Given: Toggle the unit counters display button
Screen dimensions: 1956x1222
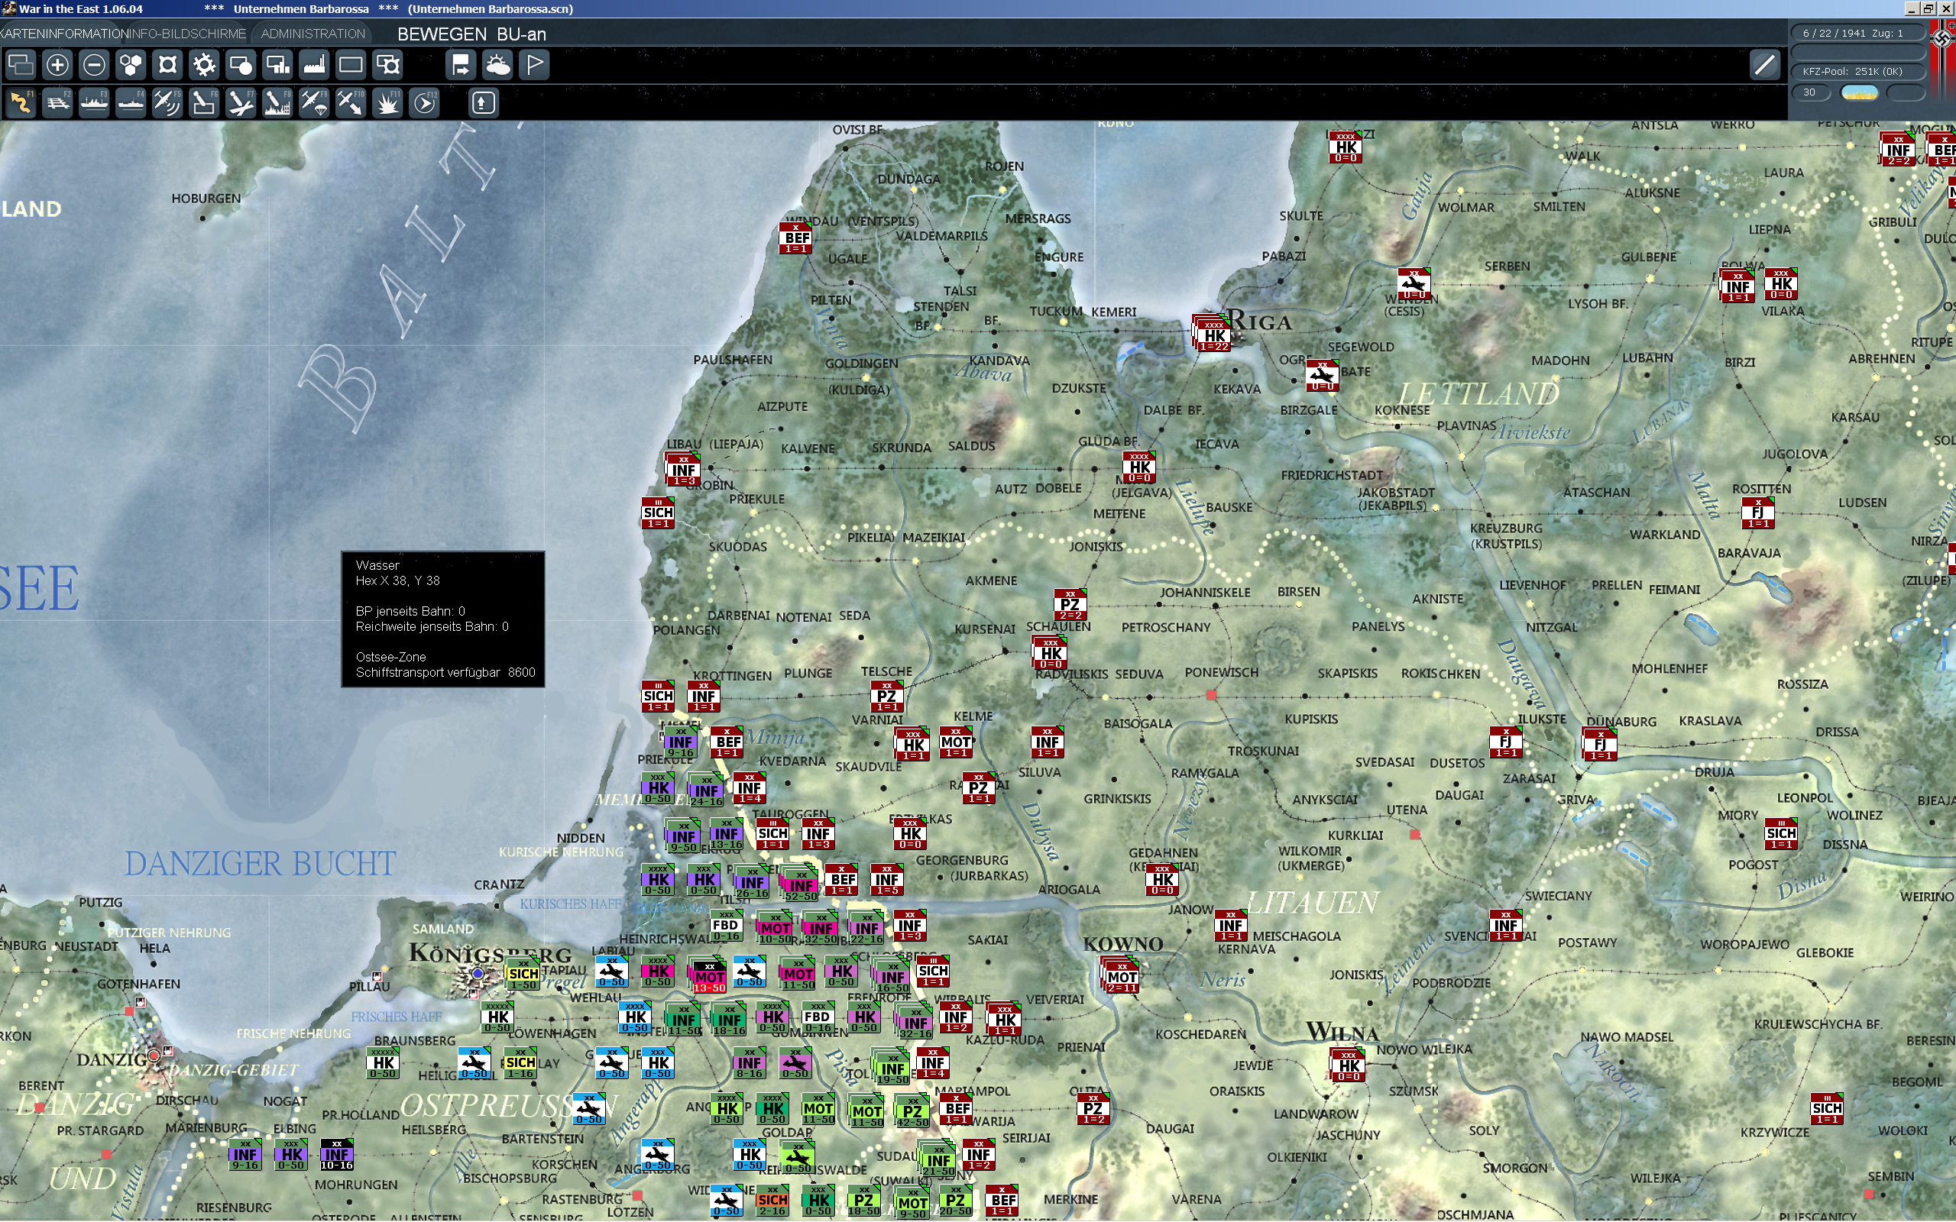Looking at the screenshot, I should (x=351, y=65).
